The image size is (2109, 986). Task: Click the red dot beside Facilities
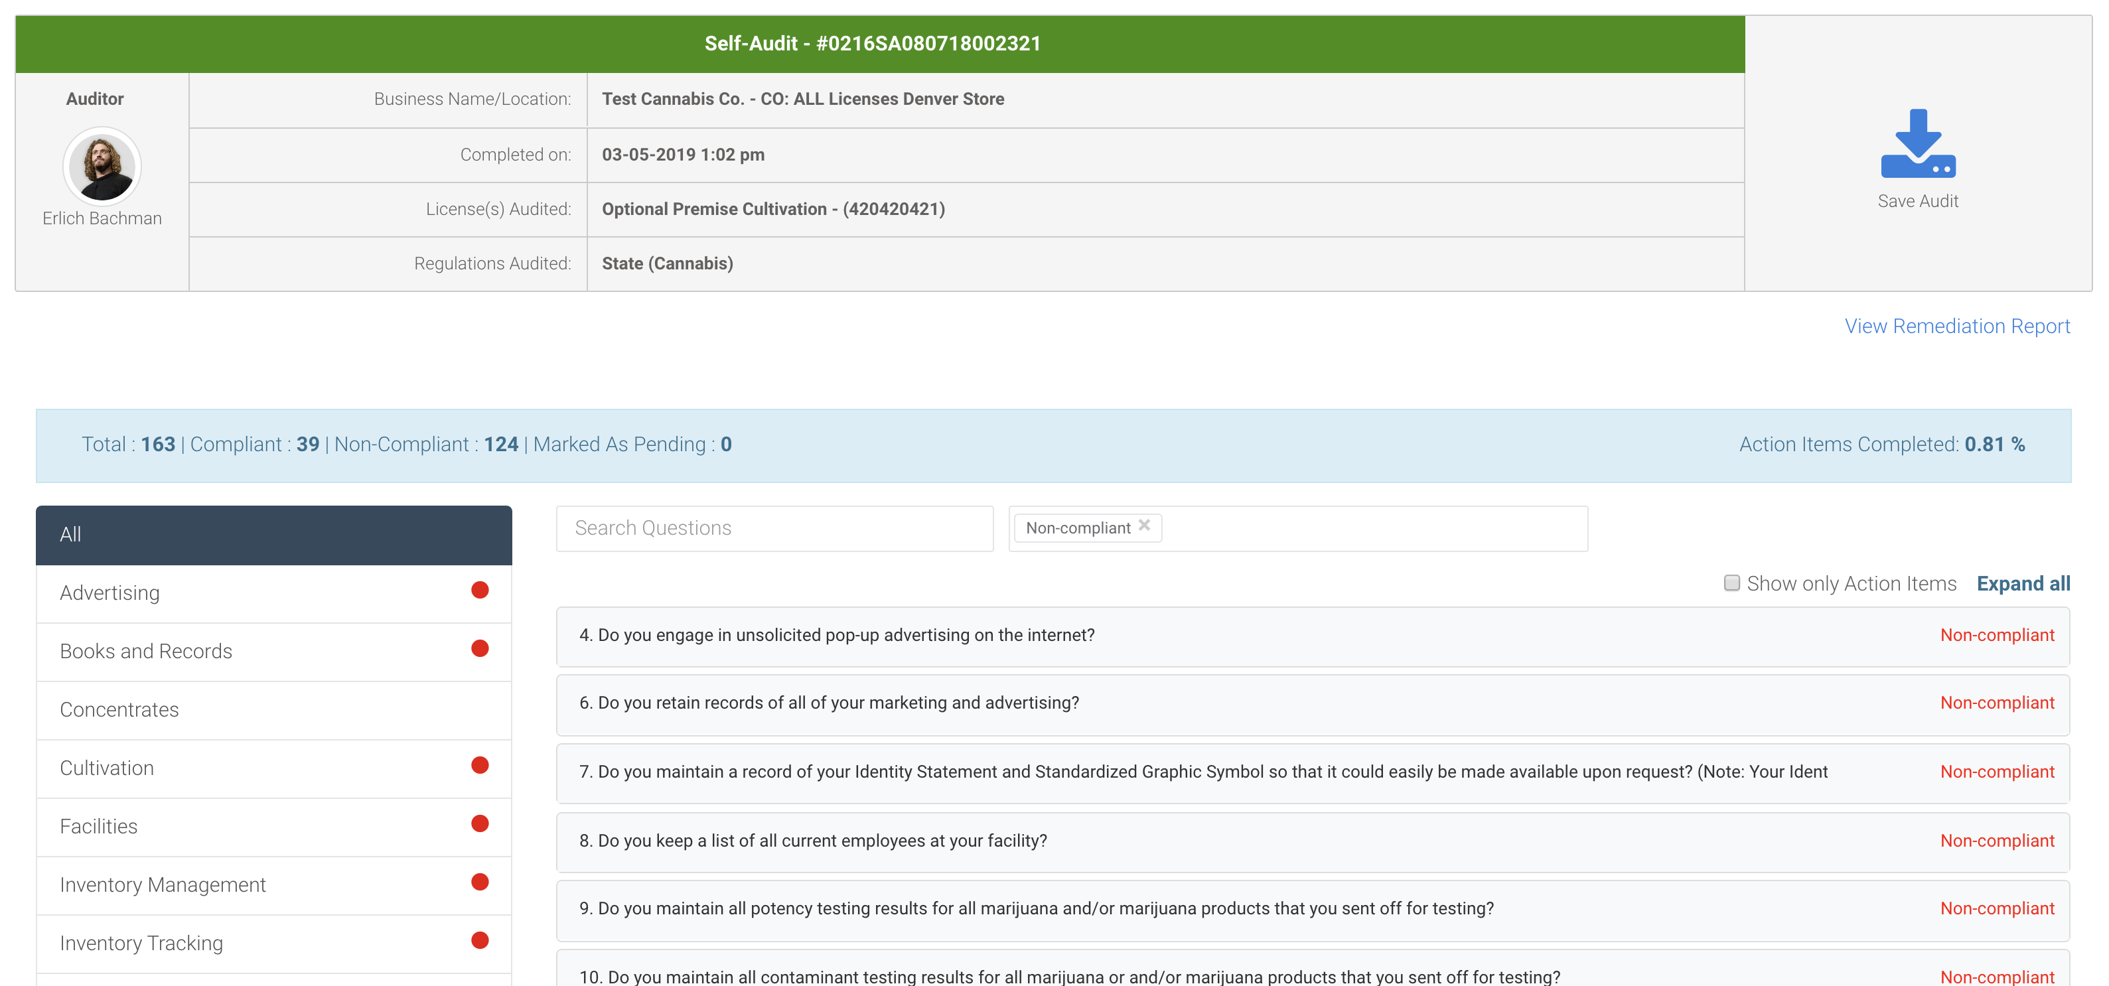(x=480, y=824)
